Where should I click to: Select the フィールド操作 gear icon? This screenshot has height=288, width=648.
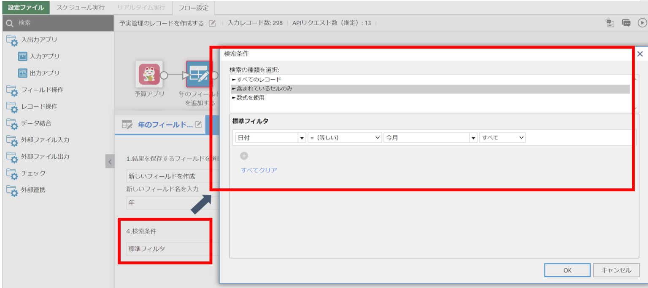[x=13, y=90]
